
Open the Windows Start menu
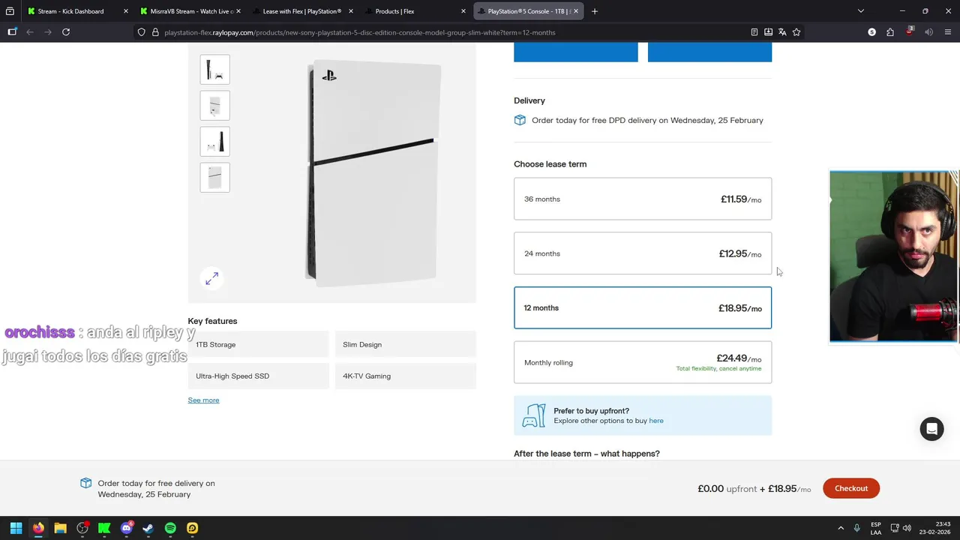click(x=16, y=528)
